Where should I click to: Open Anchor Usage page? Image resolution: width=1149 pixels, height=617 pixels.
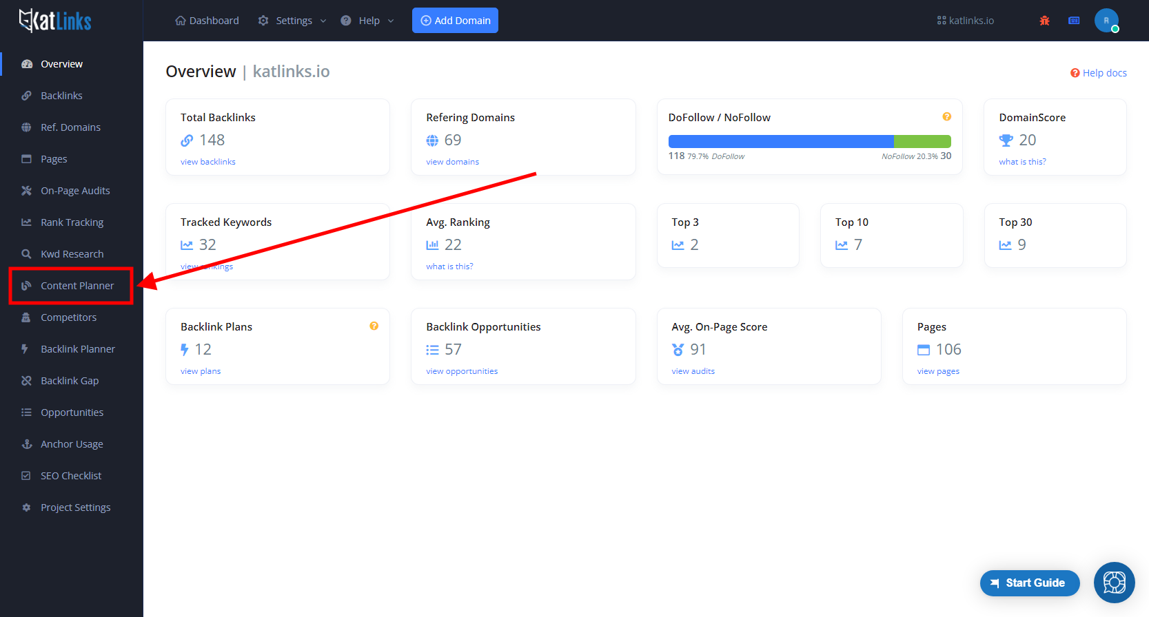tap(72, 444)
